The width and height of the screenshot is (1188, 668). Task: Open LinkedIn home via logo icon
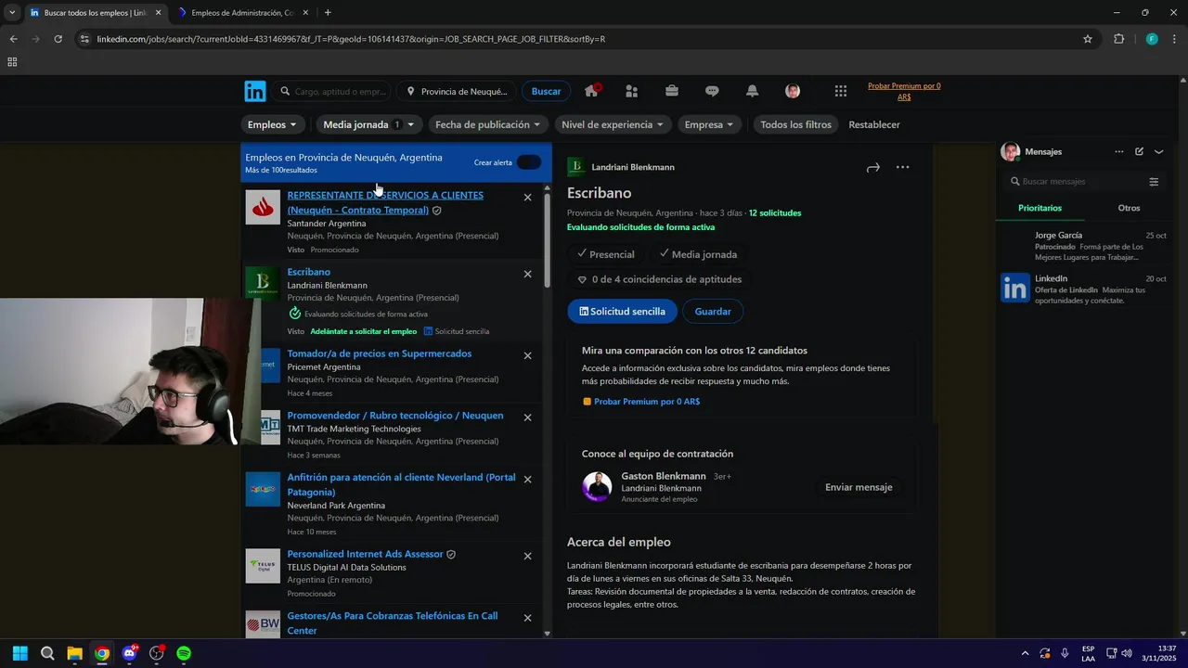[x=255, y=91]
